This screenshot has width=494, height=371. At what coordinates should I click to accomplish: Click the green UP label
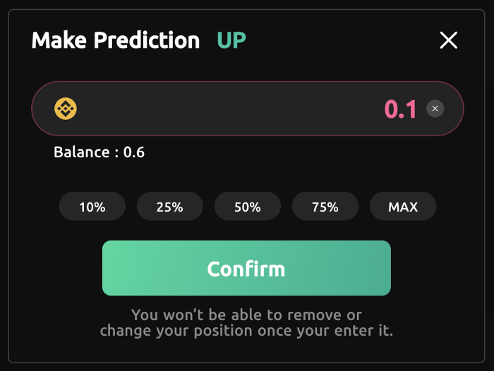231,41
